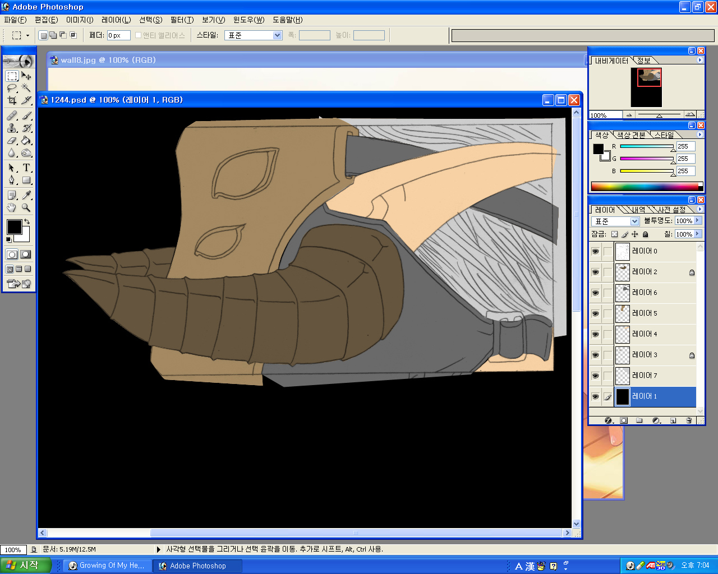Create new layer set folder icon

[x=639, y=420]
